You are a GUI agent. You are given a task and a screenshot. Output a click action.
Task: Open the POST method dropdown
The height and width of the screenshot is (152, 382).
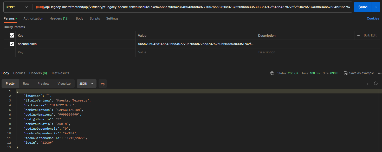tap(17, 7)
